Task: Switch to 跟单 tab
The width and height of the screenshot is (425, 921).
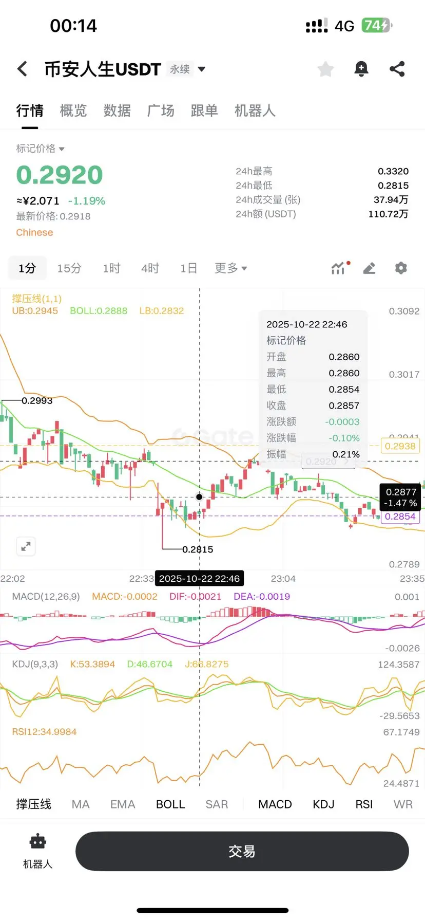Action: click(204, 110)
